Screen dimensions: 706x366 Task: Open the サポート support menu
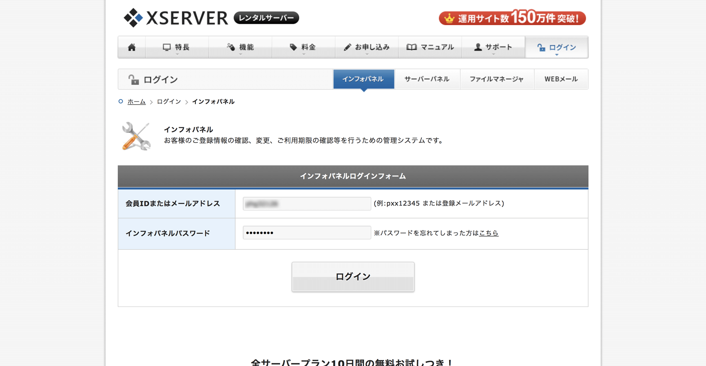coord(493,47)
